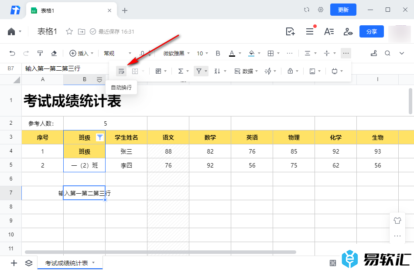Open the 插入 insert menu
Image resolution: width=414 pixels, height=270 pixels.
[81, 53]
